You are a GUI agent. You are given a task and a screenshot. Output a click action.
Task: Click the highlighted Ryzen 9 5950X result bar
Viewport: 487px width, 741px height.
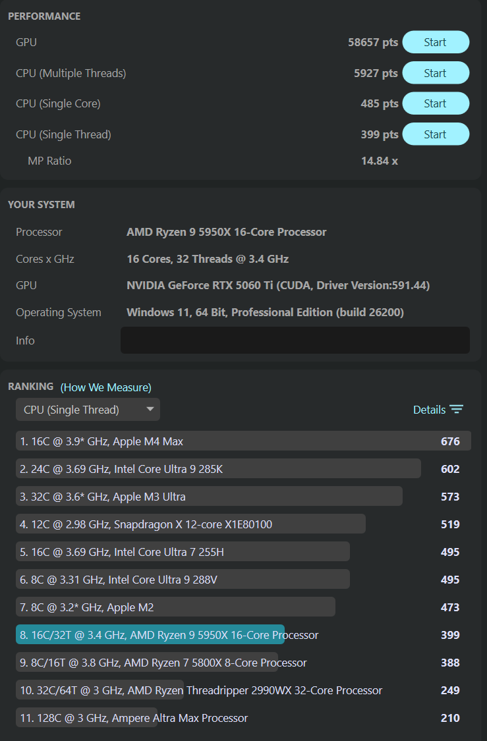pos(148,634)
